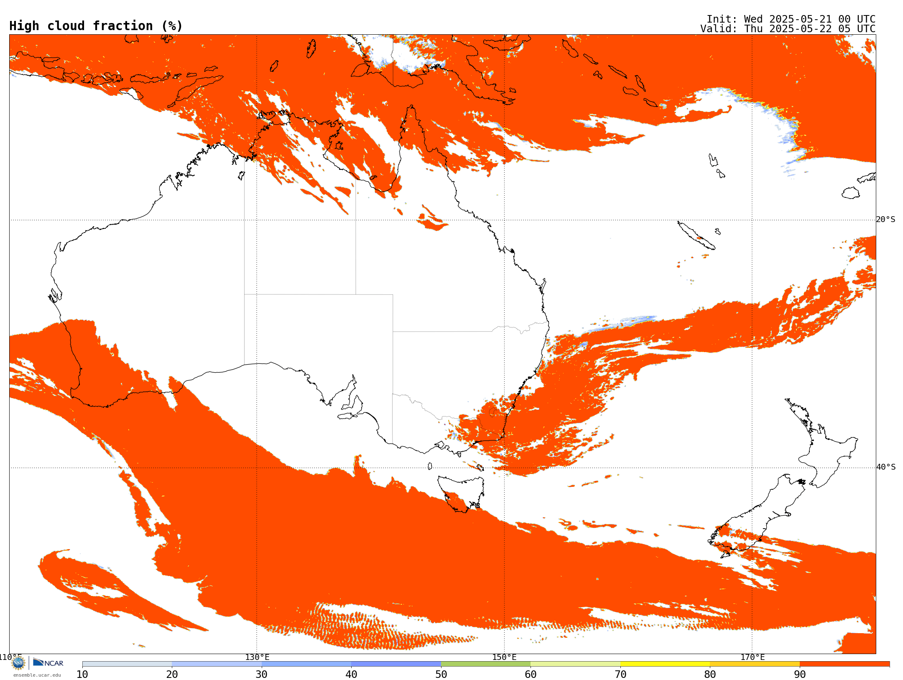
Task: Select the High cloud fraction (%) title
Action: tap(96, 26)
